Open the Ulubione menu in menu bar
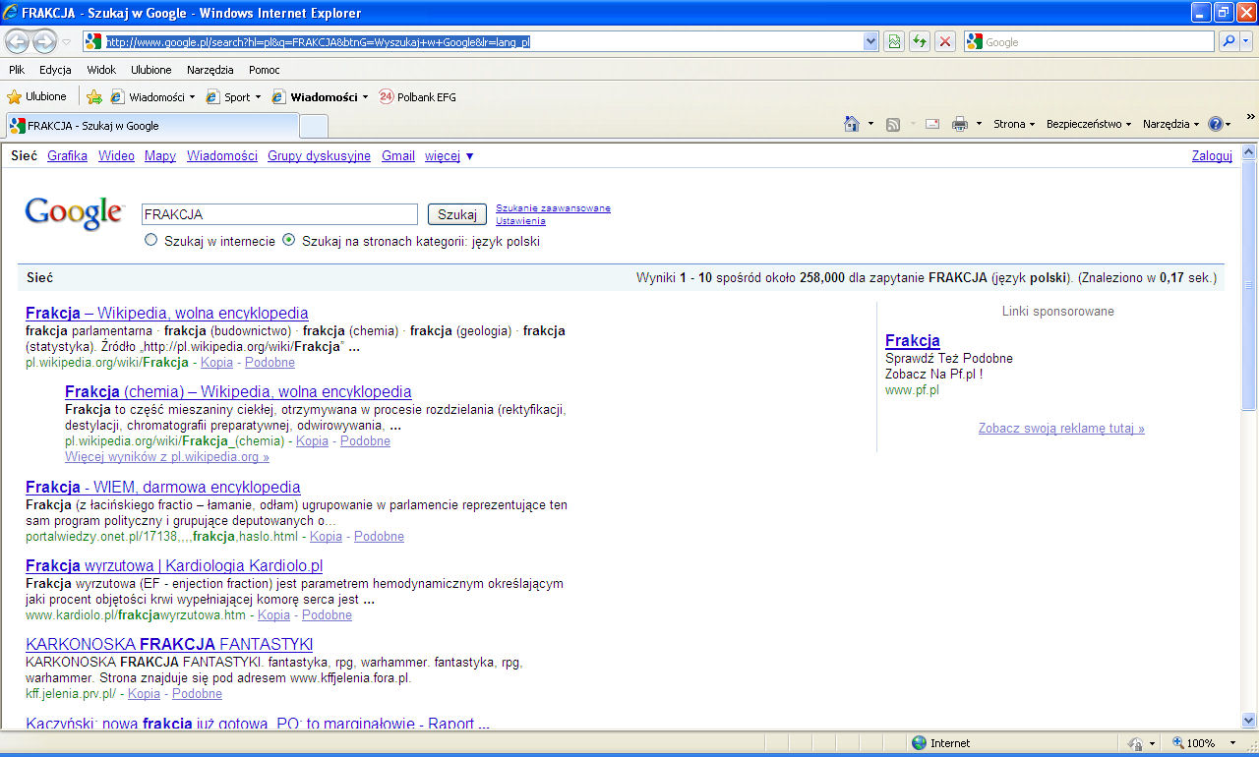1259x757 pixels. tap(151, 70)
